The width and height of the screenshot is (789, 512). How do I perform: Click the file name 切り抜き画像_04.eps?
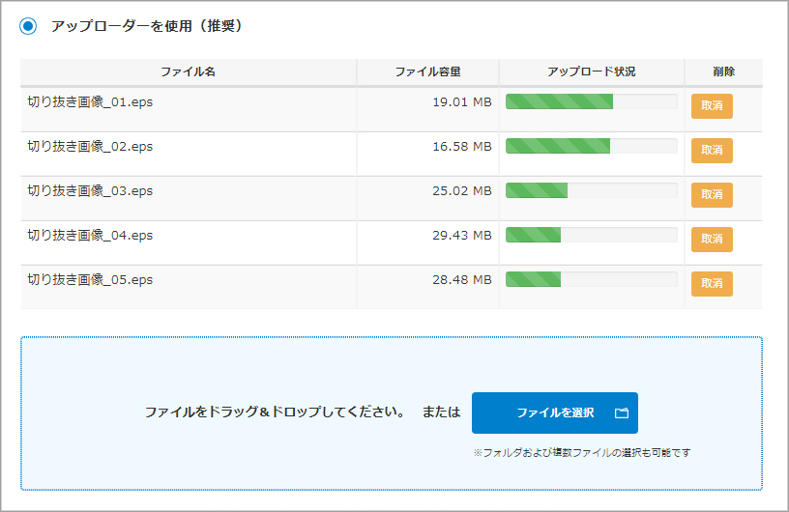(90, 236)
